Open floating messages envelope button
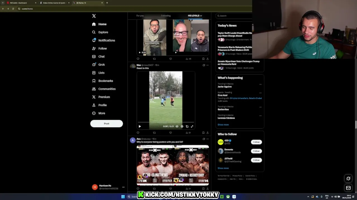This screenshot has width=357, height=200. coord(348,188)
